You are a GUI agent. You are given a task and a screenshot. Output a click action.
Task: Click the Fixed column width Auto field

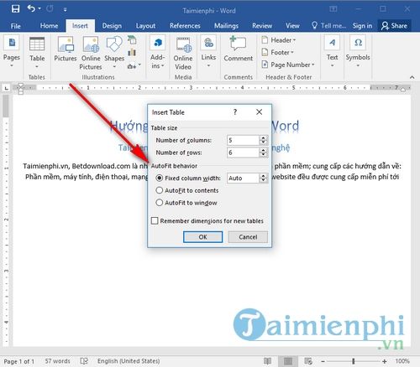(x=243, y=178)
